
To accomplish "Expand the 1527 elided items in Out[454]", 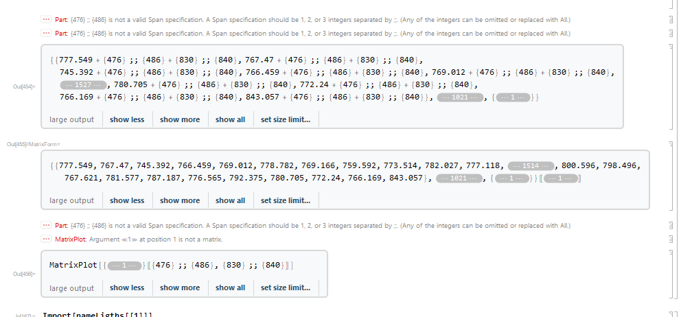I will click(x=83, y=85).
